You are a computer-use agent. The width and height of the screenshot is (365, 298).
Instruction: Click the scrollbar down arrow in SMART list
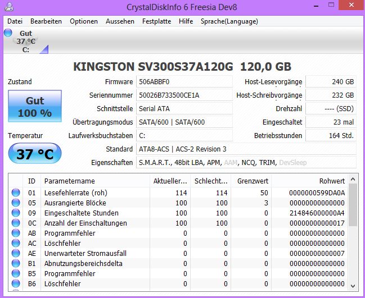[353, 286]
